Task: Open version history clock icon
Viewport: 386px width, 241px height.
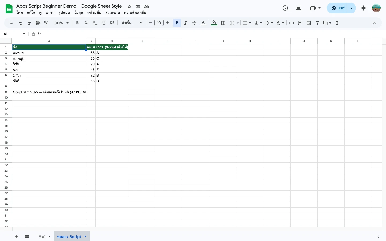Action: 285,8
